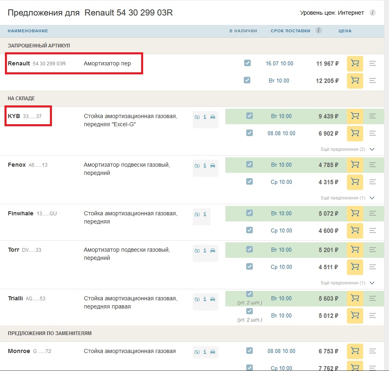The height and width of the screenshot is (371, 389).
Task: Open Finwhale photo camera icon
Action: pyautogui.click(x=197, y=214)
